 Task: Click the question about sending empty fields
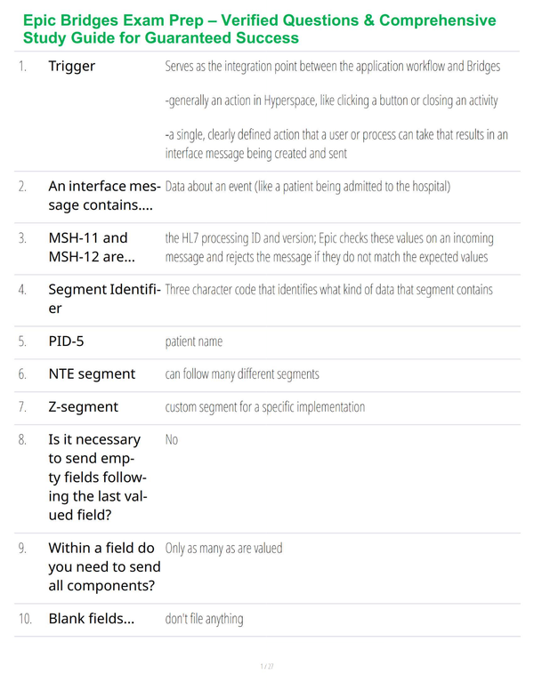pyautogui.click(x=98, y=477)
